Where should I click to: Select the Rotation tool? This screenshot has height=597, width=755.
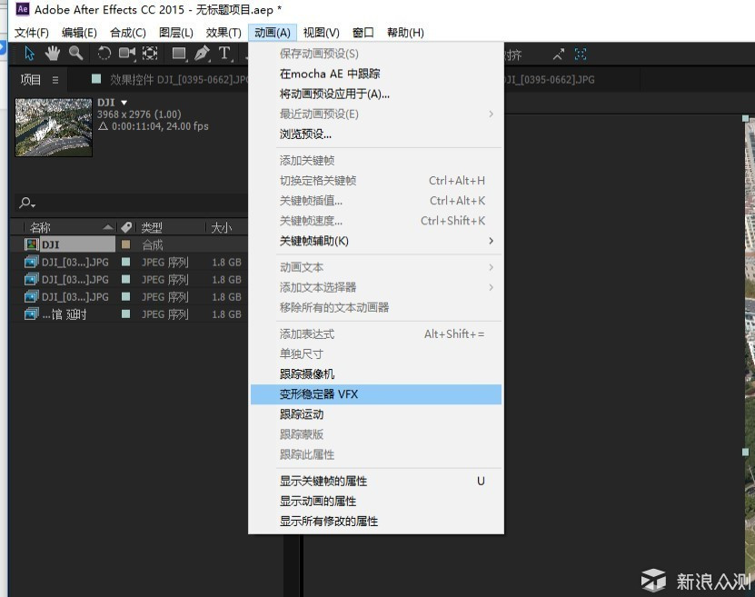coord(104,54)
